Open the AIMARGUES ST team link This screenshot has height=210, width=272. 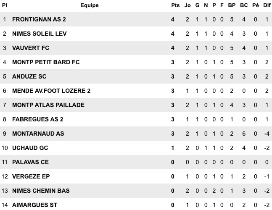[34, 205]
